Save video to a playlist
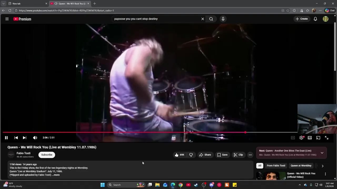The height and width of the screenshot is (189, 337). (x=222, y=155)
